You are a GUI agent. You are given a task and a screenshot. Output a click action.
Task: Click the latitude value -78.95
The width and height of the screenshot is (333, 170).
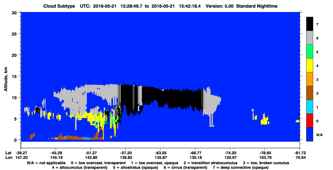(x=265, y=153)
